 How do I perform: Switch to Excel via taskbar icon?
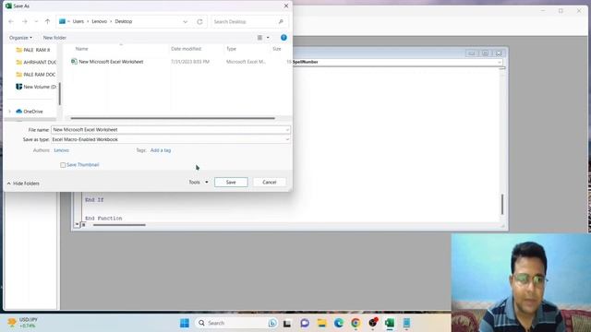(390, 323)
